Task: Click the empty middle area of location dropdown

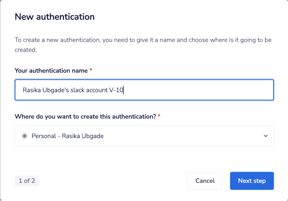Action: coord(182,136)
